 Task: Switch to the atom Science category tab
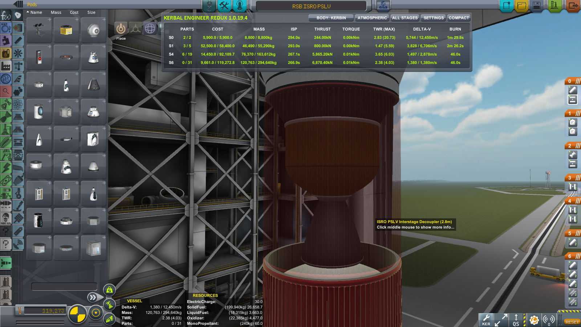[x=18, y=104]
